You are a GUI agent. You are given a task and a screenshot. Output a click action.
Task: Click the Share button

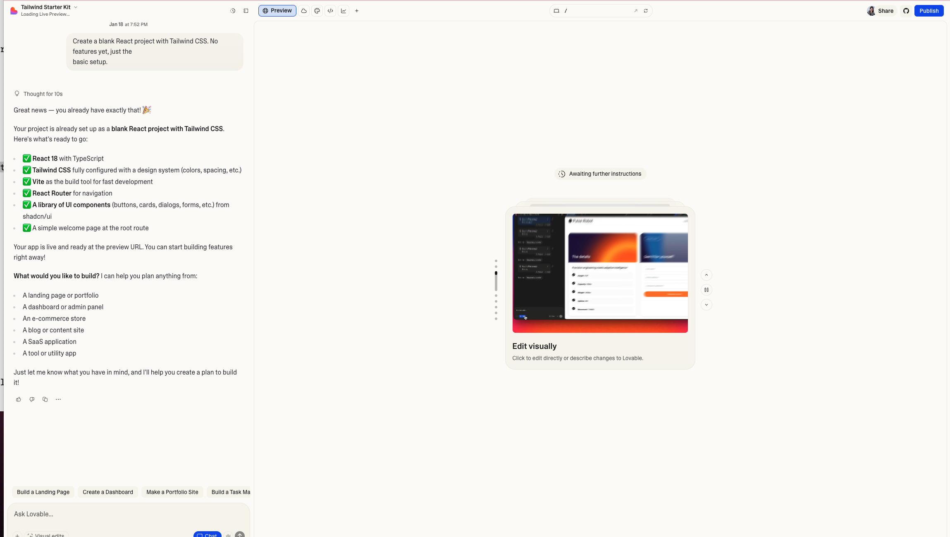[886, 11]
